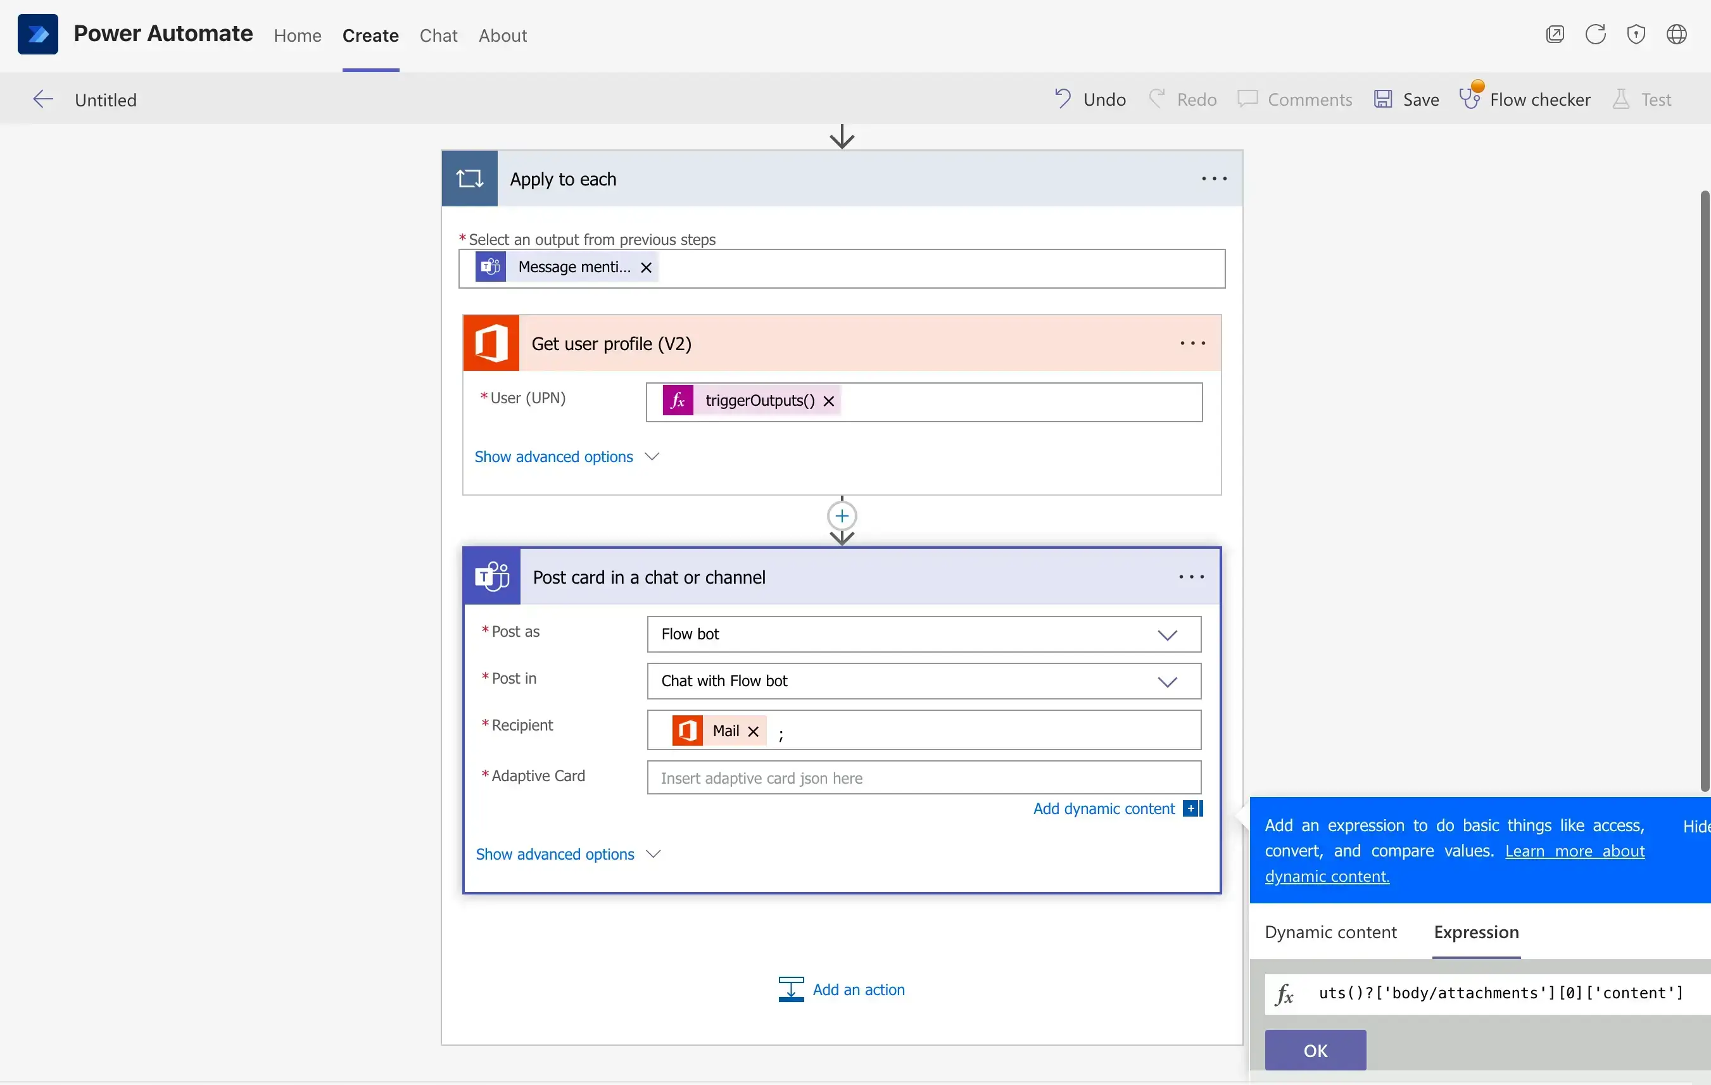Click the Comments panel icon
Screen dimensions: 1711x1085
[x=1247, y=99]
